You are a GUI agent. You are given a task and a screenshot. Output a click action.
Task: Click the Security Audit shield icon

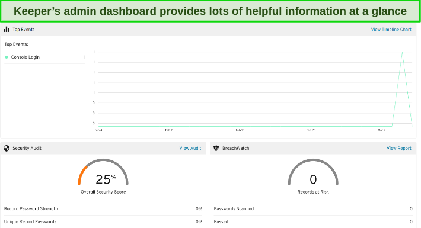[x=7, y=148]
